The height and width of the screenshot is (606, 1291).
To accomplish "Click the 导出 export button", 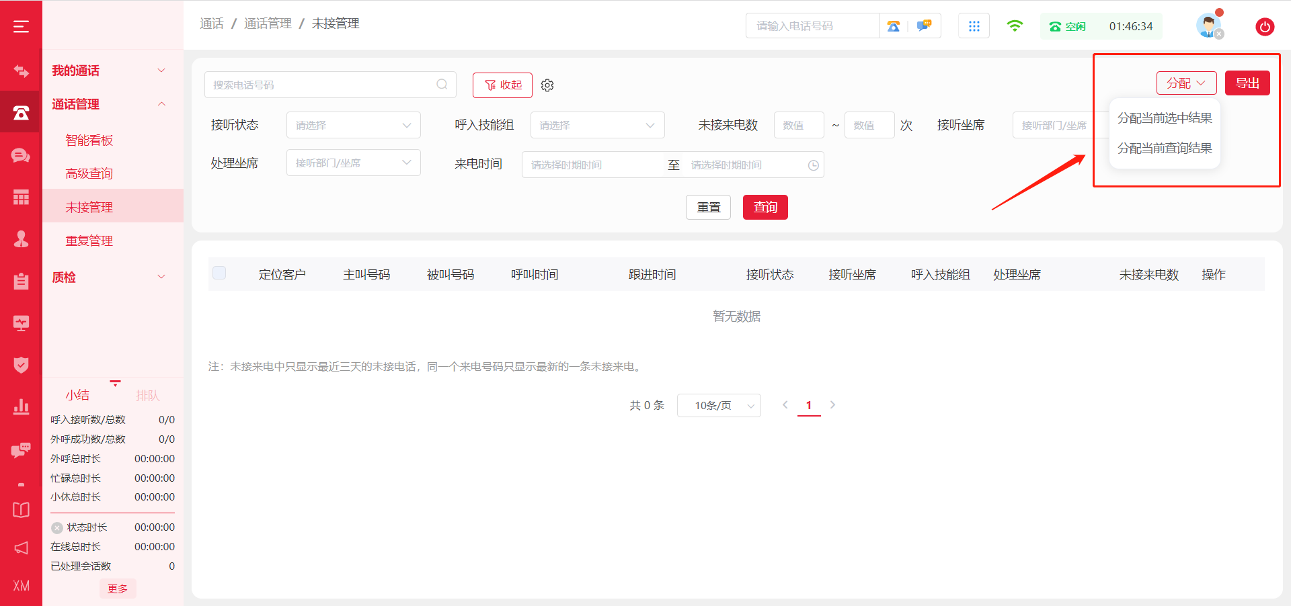I will (x=1247, y=83).
